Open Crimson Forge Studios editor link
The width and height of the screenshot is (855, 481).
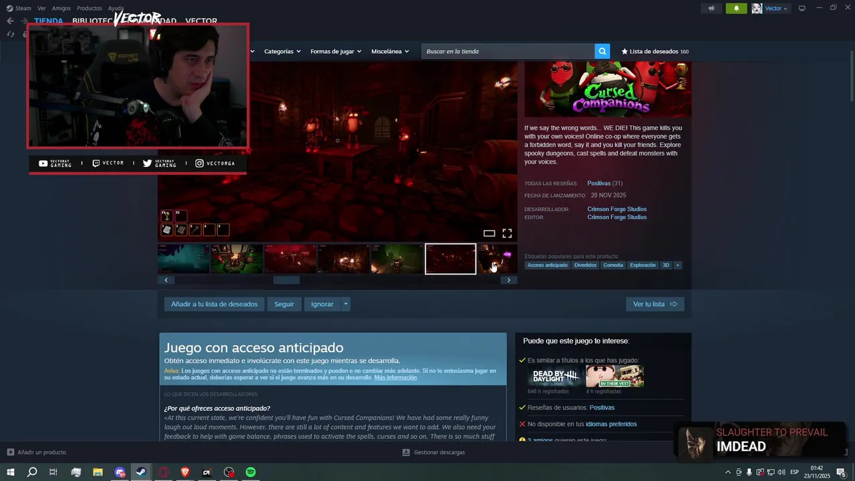coord(617,217)
